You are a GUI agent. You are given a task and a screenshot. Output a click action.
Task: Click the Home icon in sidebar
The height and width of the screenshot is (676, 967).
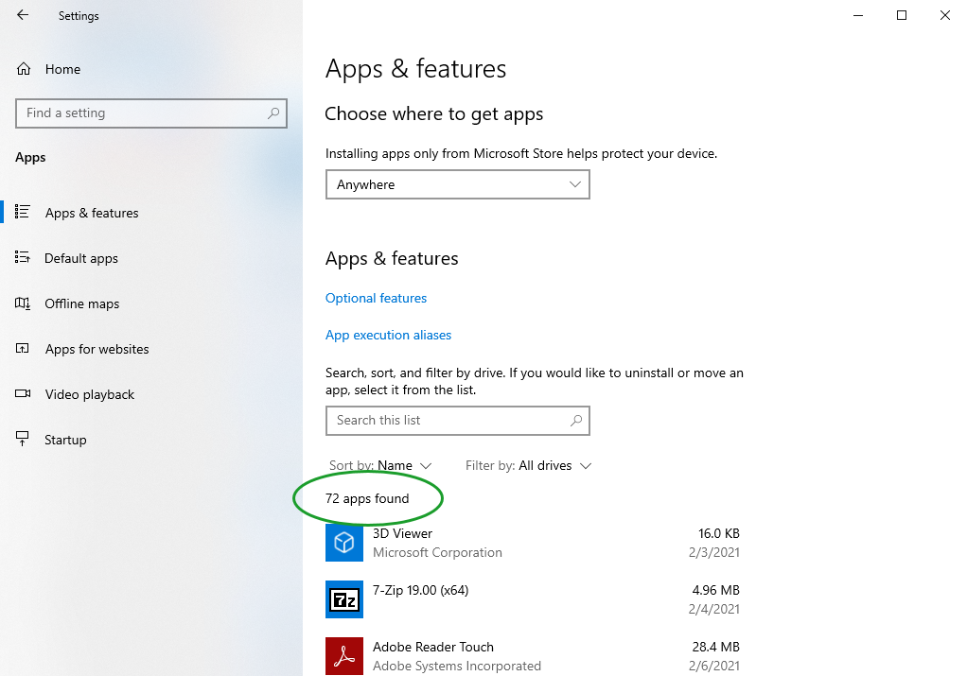[x=24, y=69]
